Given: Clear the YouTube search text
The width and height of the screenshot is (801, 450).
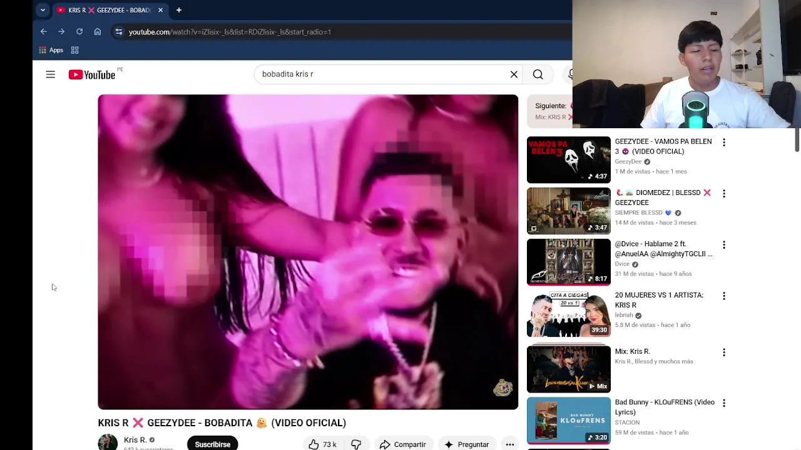Looking at the screenshot, I should 514,74.
